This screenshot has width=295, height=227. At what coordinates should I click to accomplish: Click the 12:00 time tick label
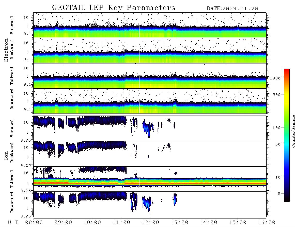pos(150,222)
